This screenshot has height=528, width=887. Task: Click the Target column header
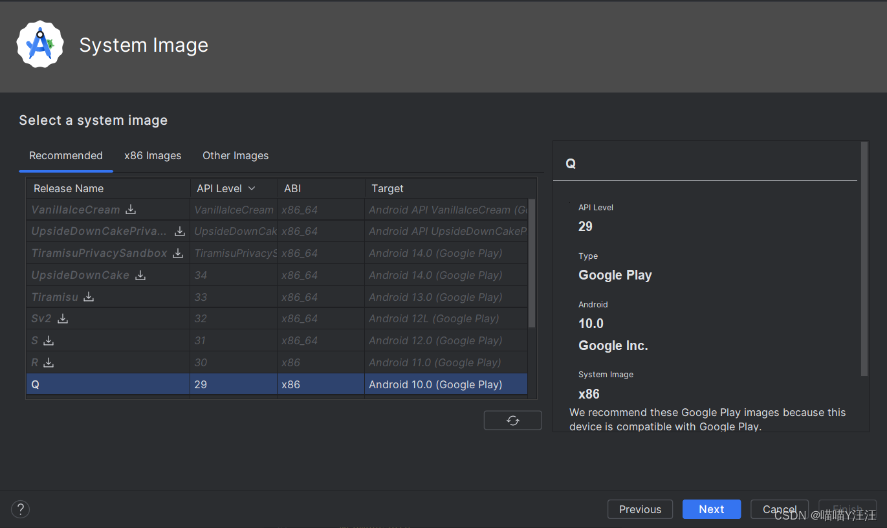[x=450, y=188]
